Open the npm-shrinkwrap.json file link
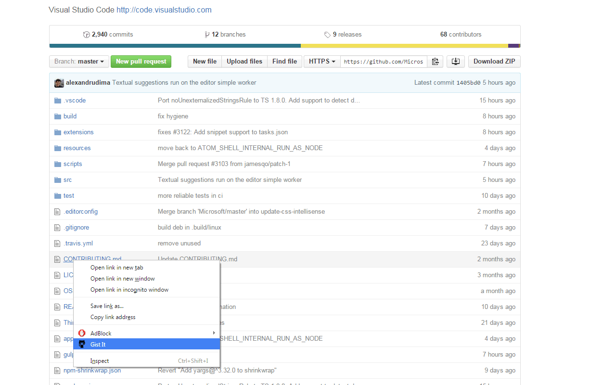 tap(92, 371)
